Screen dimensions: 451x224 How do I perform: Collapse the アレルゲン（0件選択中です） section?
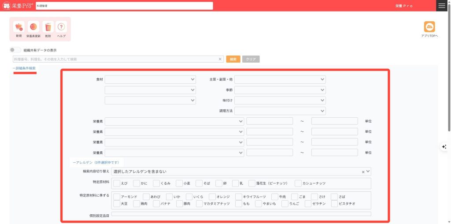point(96,163)
